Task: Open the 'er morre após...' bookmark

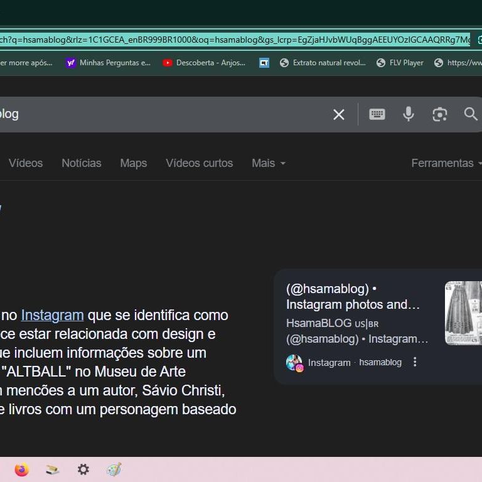Action: click(x=26, y=63)
